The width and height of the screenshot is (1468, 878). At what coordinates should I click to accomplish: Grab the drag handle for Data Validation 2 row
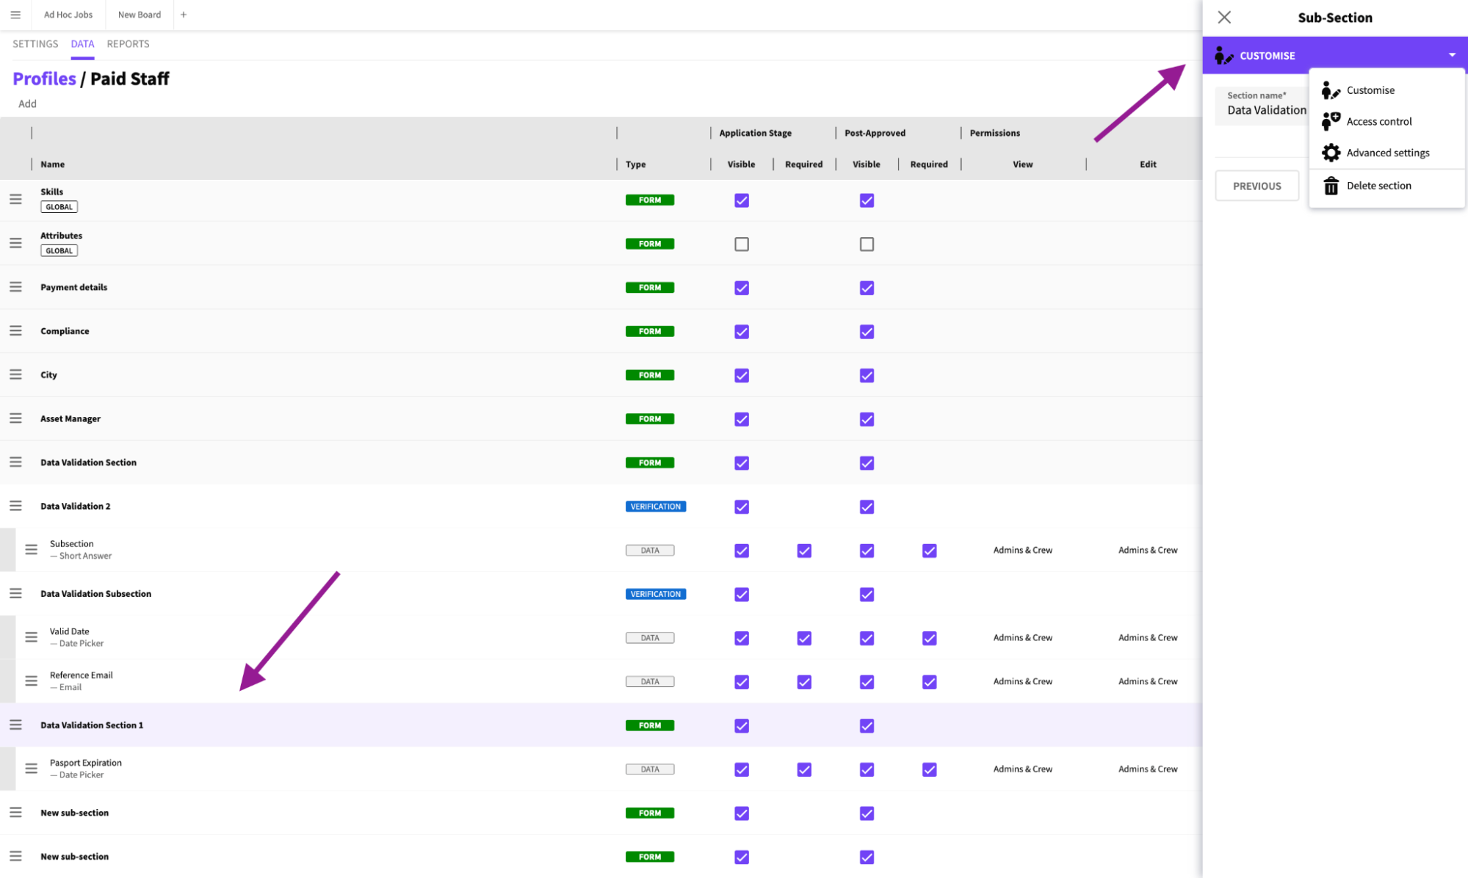(x=15, y=506)
